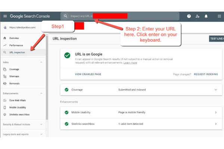Expand the Coverage row chevron
The image size is (224, 149).
click(x=216, y=90)
